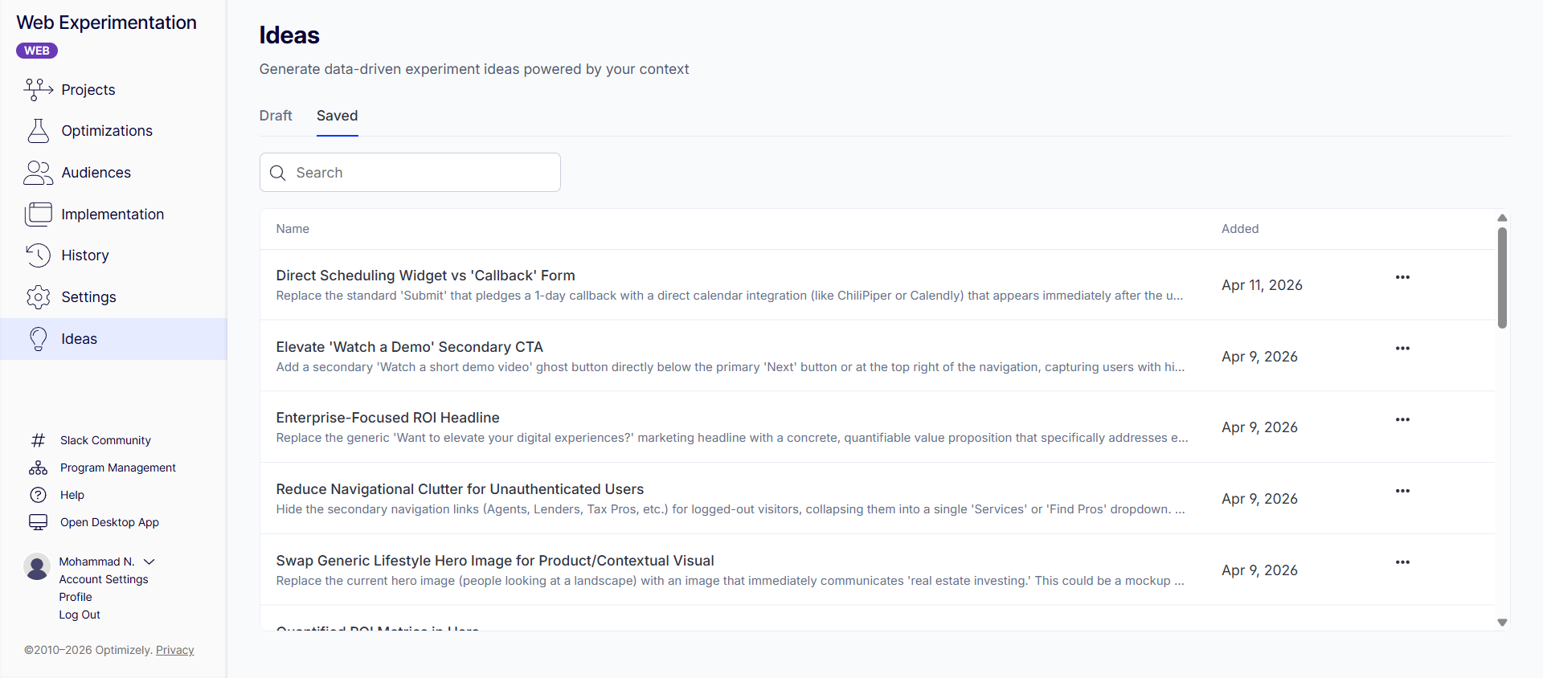
Task: Click the Audiences people icon
Action: tap(38, 173)
